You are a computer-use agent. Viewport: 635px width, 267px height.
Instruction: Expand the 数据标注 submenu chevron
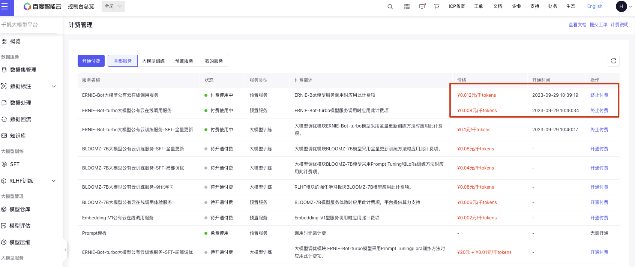coord(54,86)
